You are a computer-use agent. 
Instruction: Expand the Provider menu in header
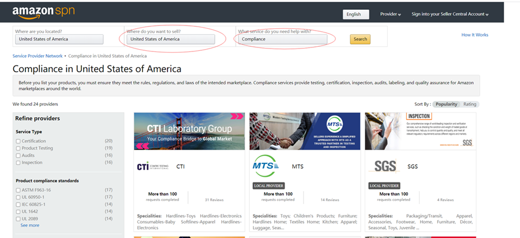coord(390,14)
